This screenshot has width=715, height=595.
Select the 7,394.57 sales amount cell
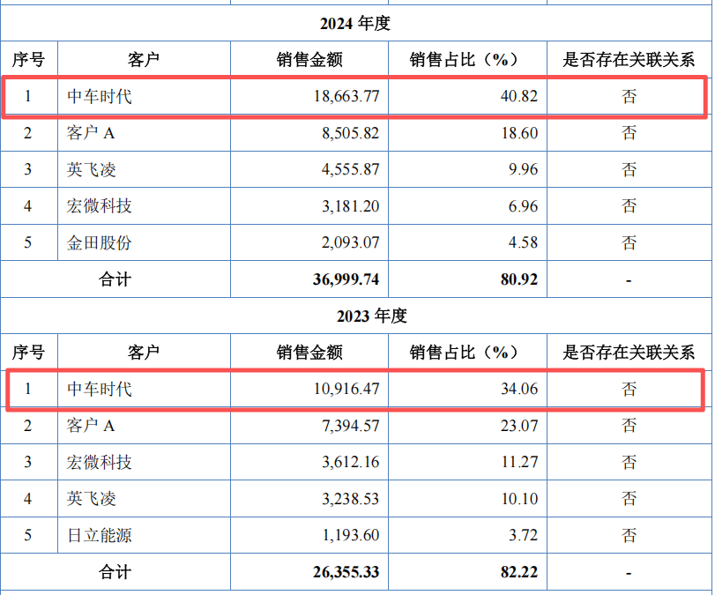346,426
